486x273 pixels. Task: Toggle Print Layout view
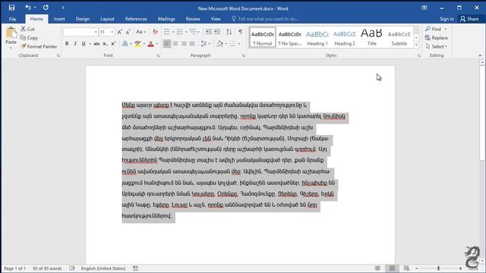[x=392, y=268]
